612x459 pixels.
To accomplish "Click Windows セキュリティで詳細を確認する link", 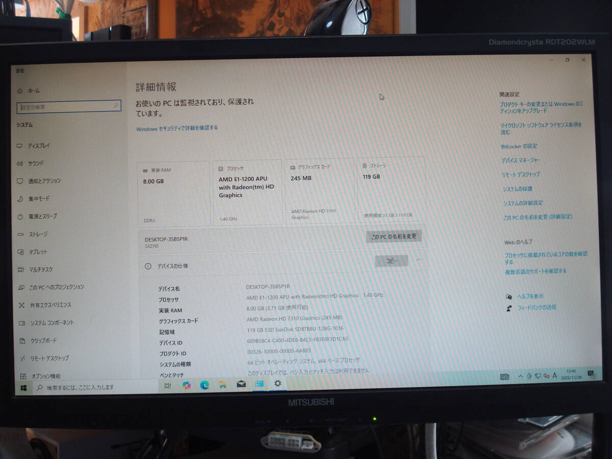I will [x=176, y=128].
